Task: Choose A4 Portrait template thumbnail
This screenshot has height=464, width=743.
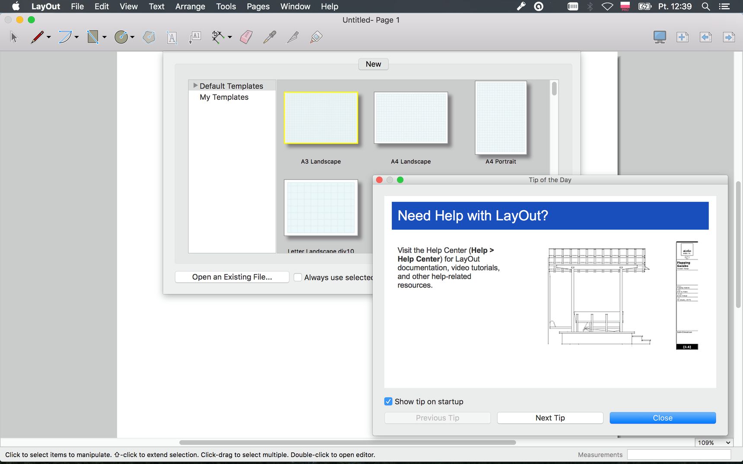Action: (501, 118)
